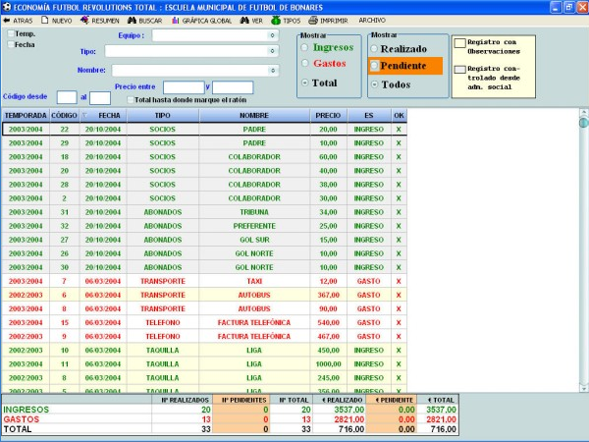Click the IMPRIMIR printer icon
This screenshot has height=442, width=589.
tap(313, 21)
